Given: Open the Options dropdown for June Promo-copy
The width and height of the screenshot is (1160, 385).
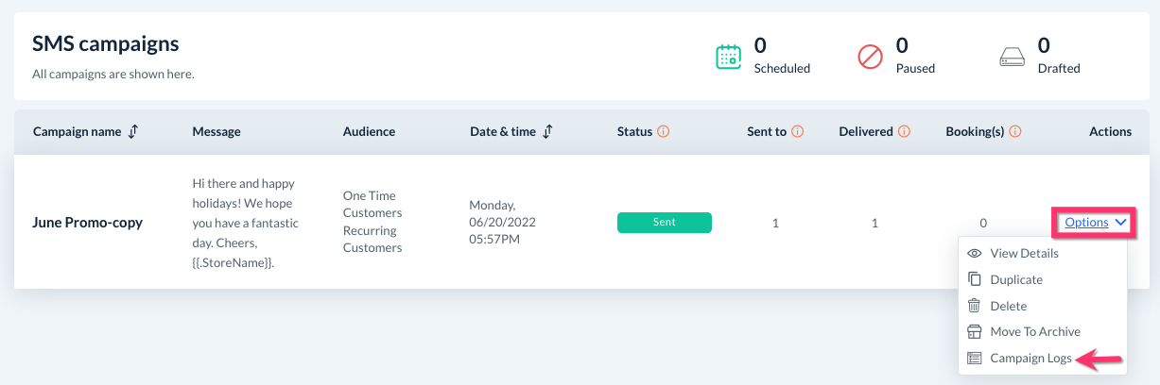Looking at the screenshot, I should point(1086,223).
